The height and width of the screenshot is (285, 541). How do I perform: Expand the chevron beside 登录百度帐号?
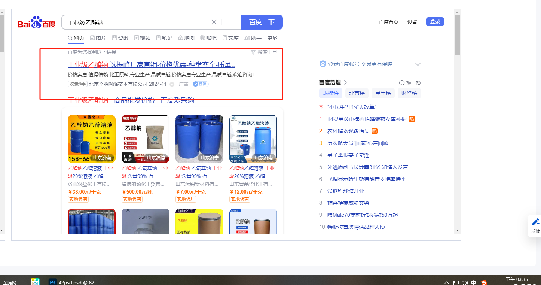418,64
